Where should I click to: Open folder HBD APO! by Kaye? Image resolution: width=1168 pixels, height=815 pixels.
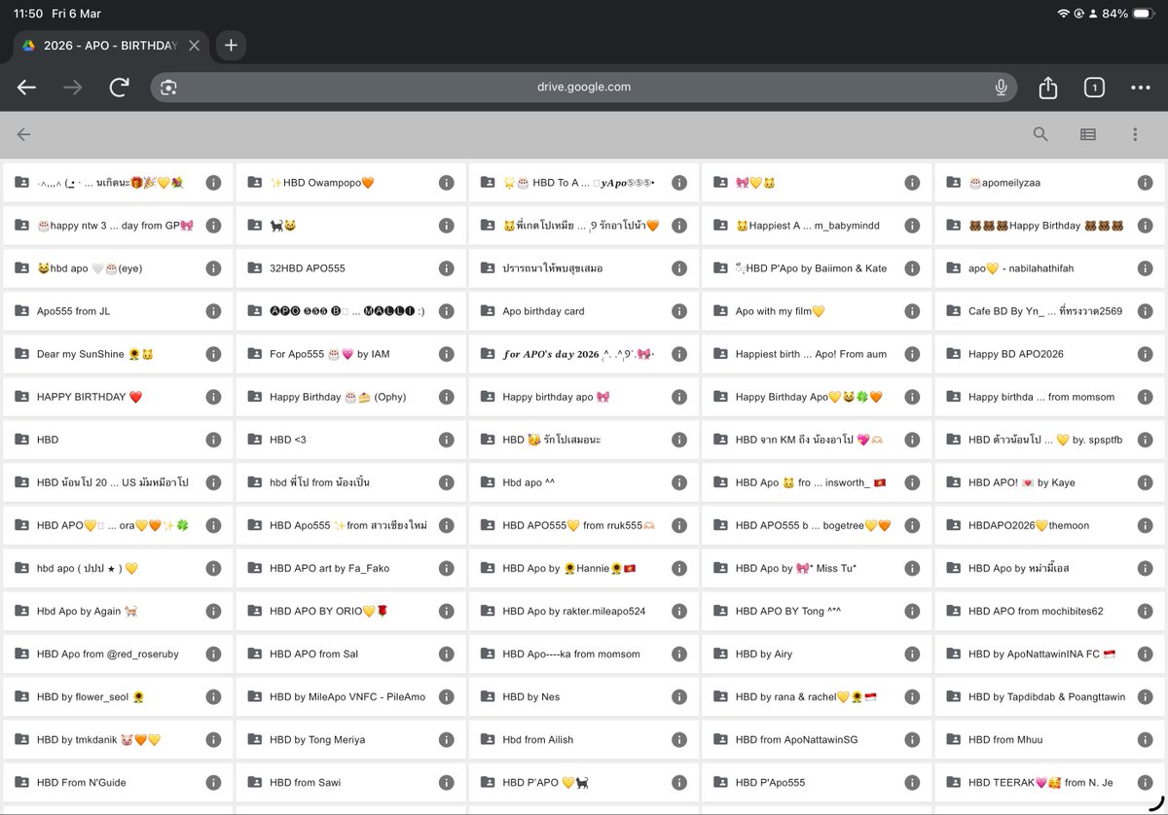[1049, 482]
